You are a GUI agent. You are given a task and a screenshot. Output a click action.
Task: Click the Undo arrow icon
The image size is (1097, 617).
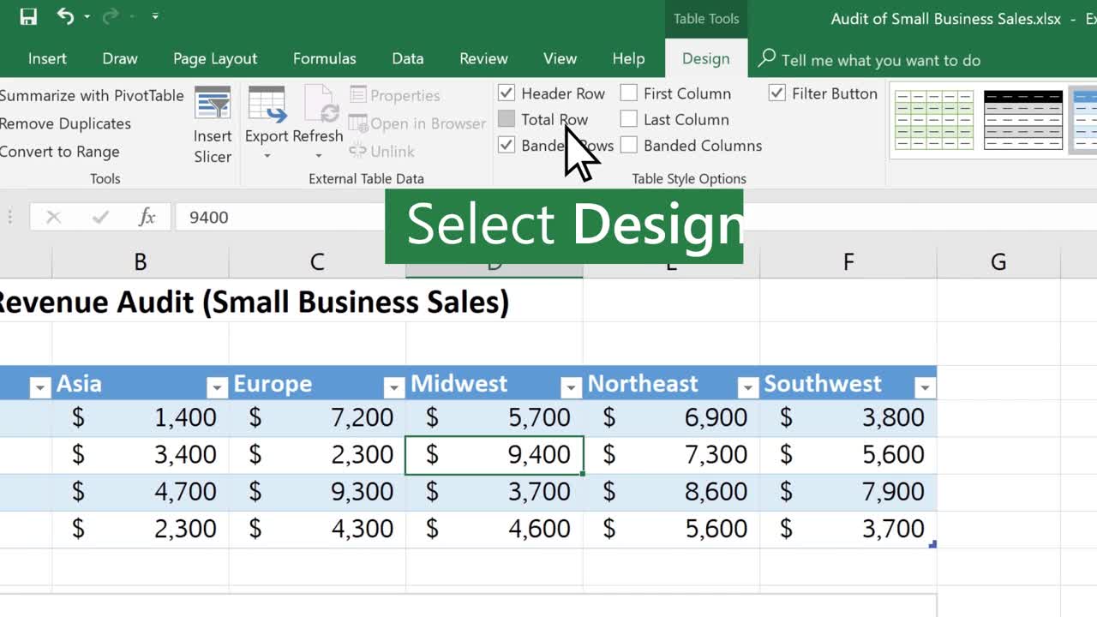point(65,15)
